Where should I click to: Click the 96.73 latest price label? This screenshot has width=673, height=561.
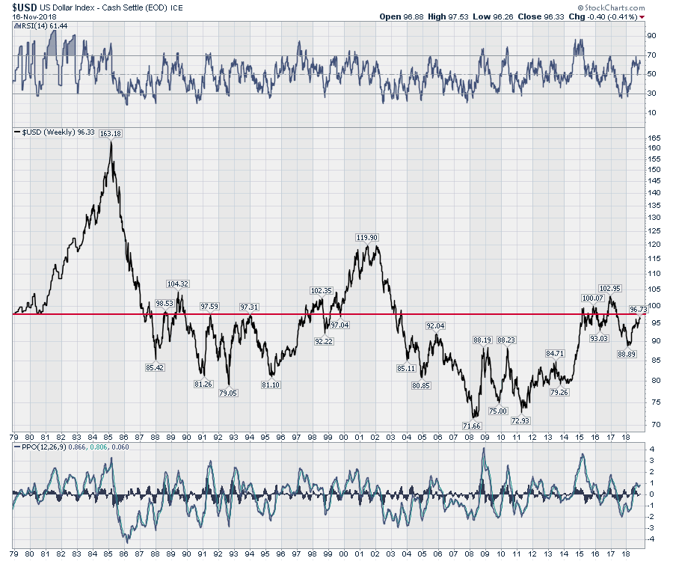click(x=639, y=309)
